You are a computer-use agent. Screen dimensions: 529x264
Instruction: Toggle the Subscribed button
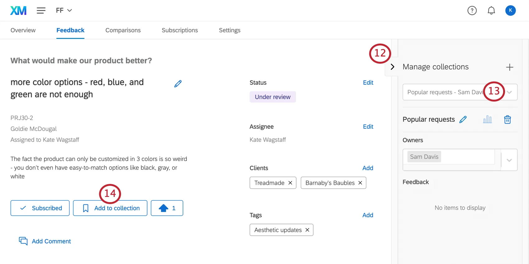point(40,208)
